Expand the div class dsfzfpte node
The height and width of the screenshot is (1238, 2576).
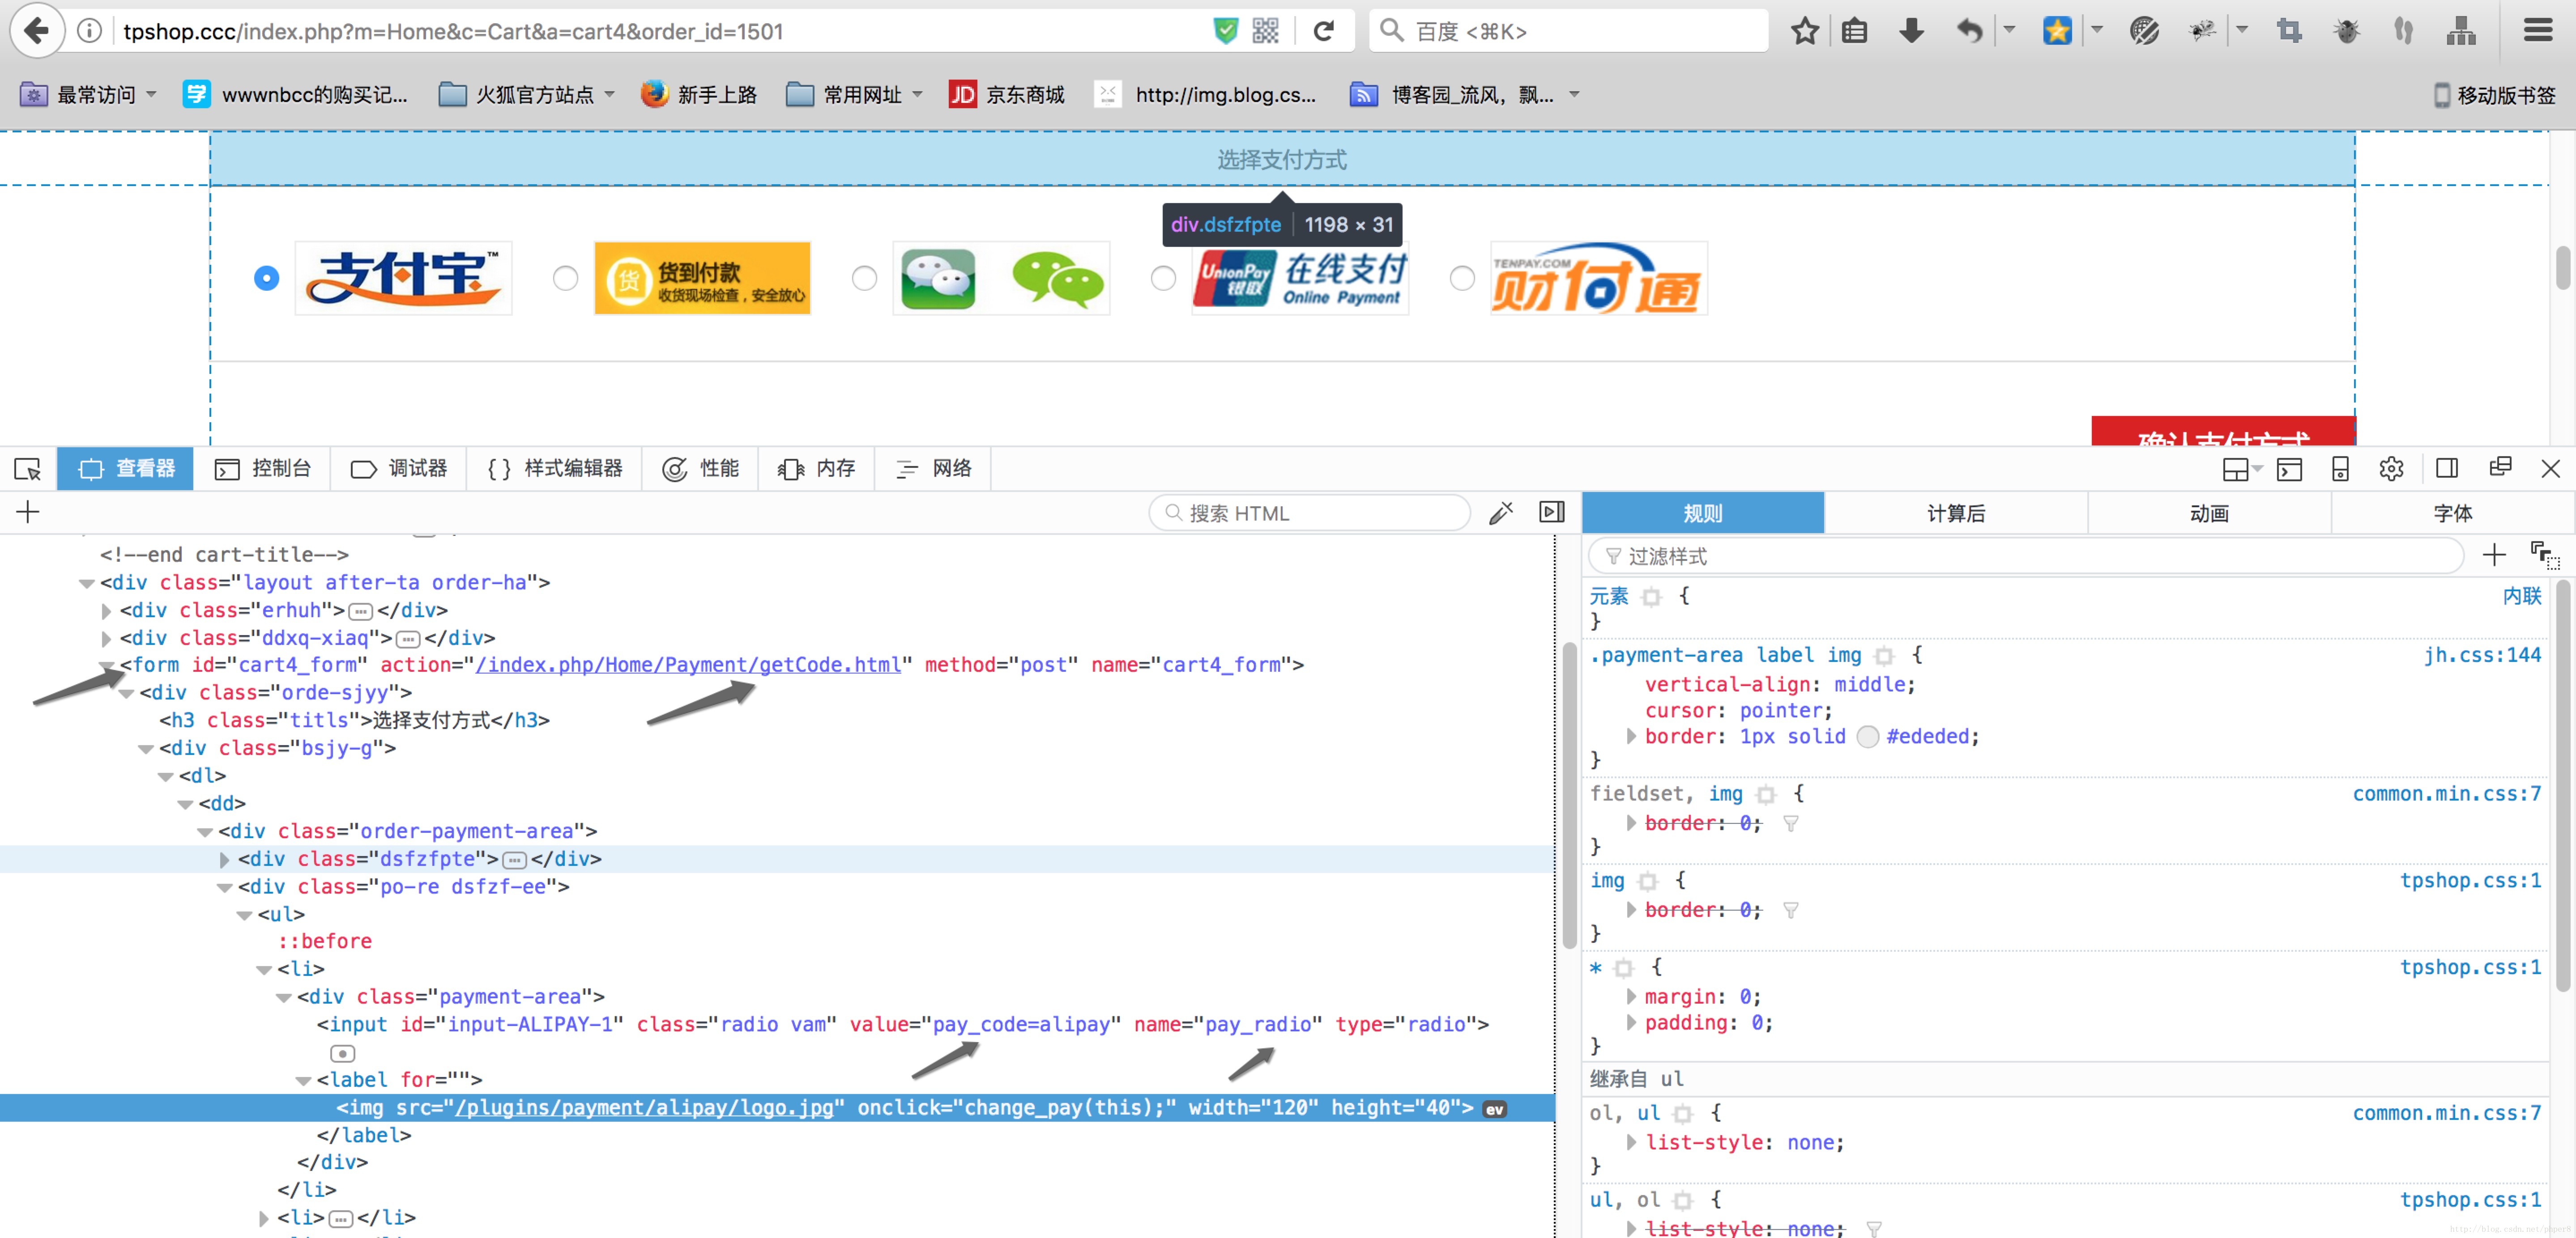224,859
